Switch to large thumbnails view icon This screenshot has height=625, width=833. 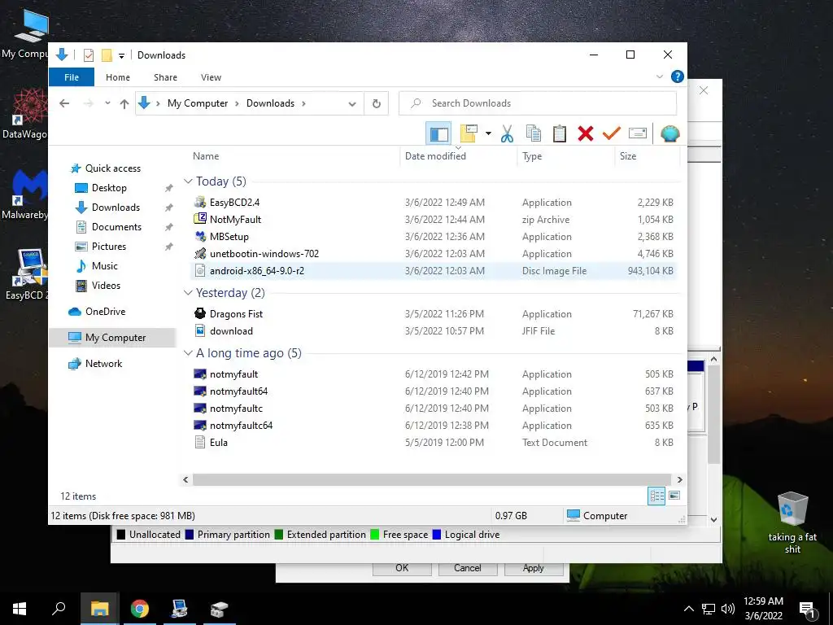(674, 496)
